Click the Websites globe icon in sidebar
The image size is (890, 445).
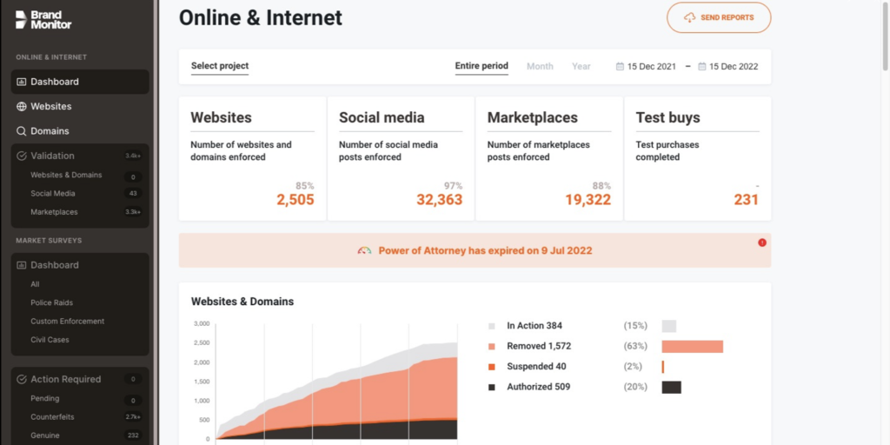(x=21, y=107)
